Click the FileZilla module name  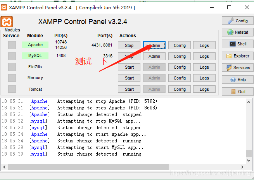(x=35, y=67)
